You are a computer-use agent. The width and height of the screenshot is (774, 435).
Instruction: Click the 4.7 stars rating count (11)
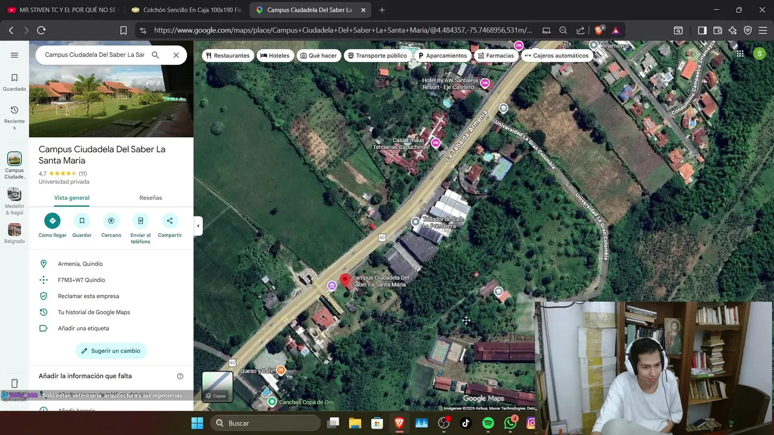click(x=83, y=173)
